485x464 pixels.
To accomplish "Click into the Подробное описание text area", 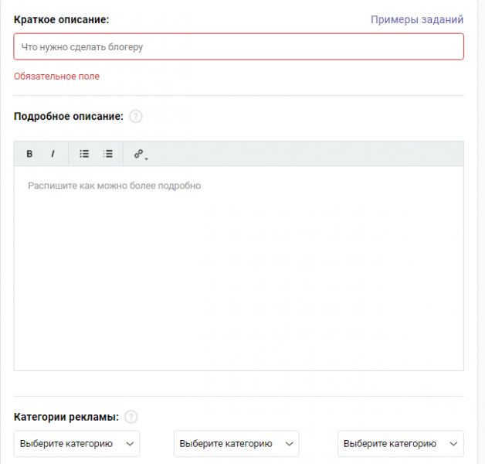I will click(x=239, y=268).
